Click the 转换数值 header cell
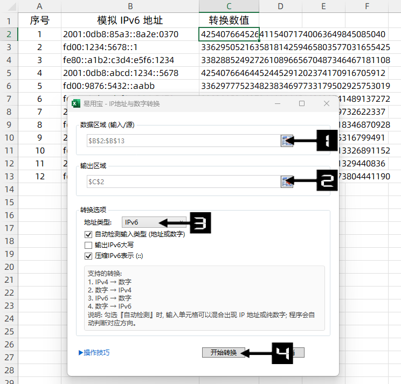The image size is (401, 384). (x=229, y=20)
